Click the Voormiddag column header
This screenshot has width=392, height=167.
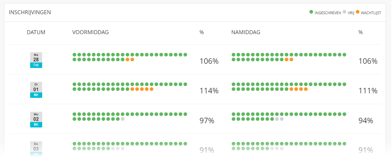(x=90, y=32)
